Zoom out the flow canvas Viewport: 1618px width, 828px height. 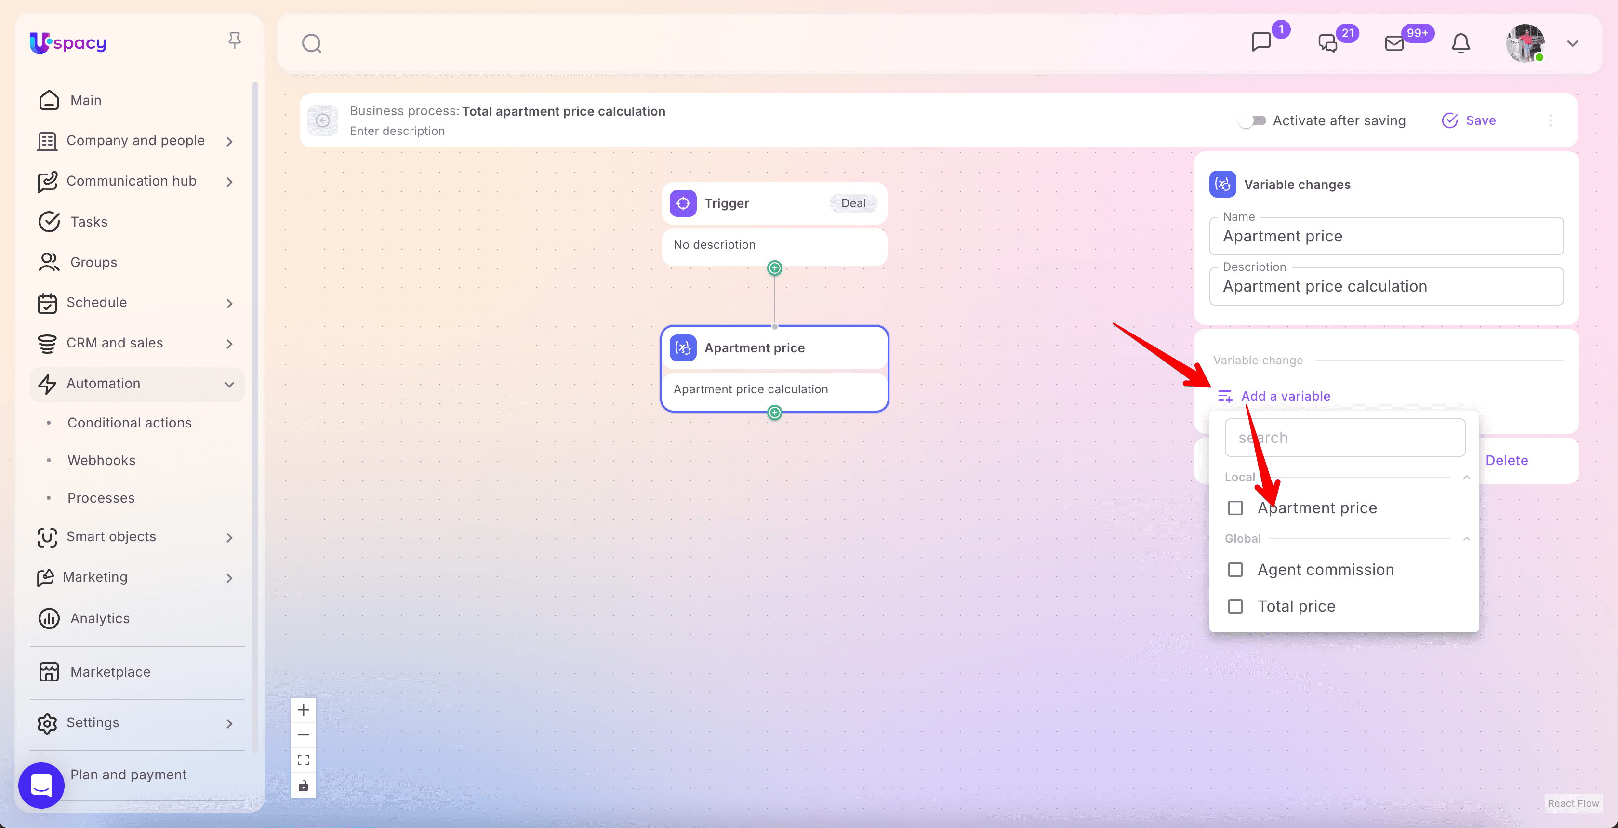coord(304,735)
